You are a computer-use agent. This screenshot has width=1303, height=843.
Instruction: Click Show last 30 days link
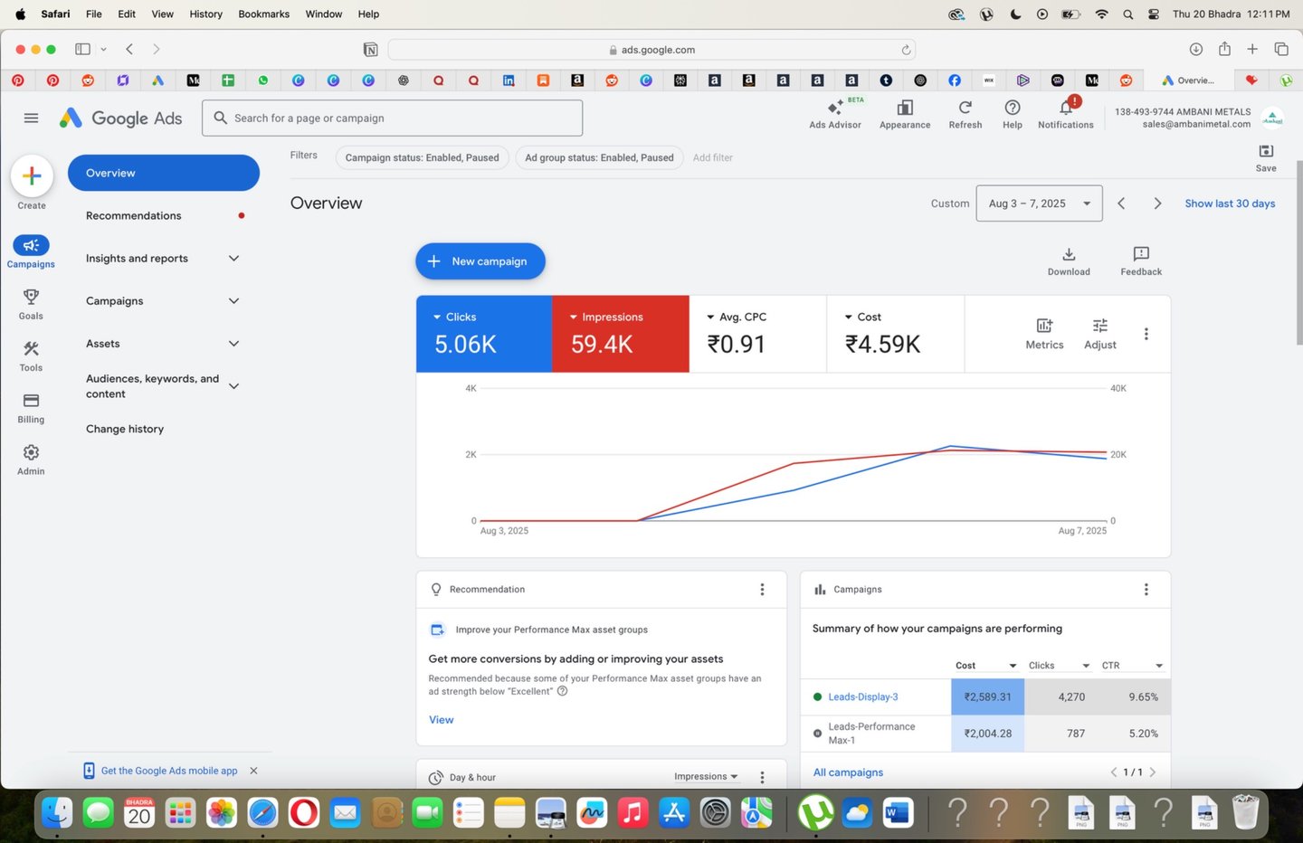coord(1230,204)
